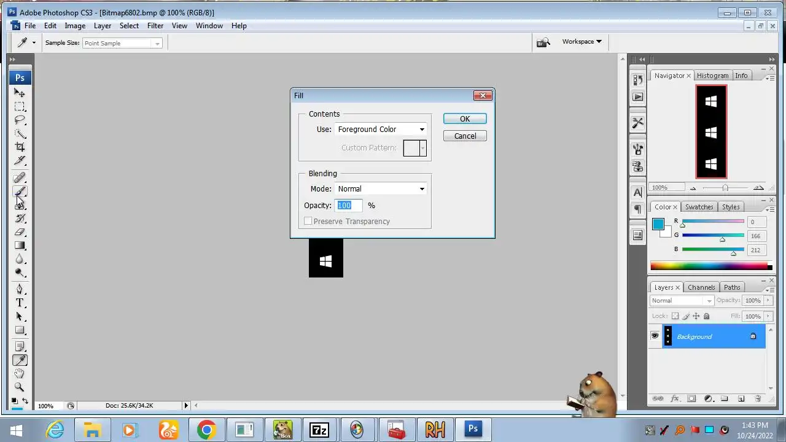Select the Zoom magnifier tool
This screenshot has width=786, height=442.
(x=20, y=387)
